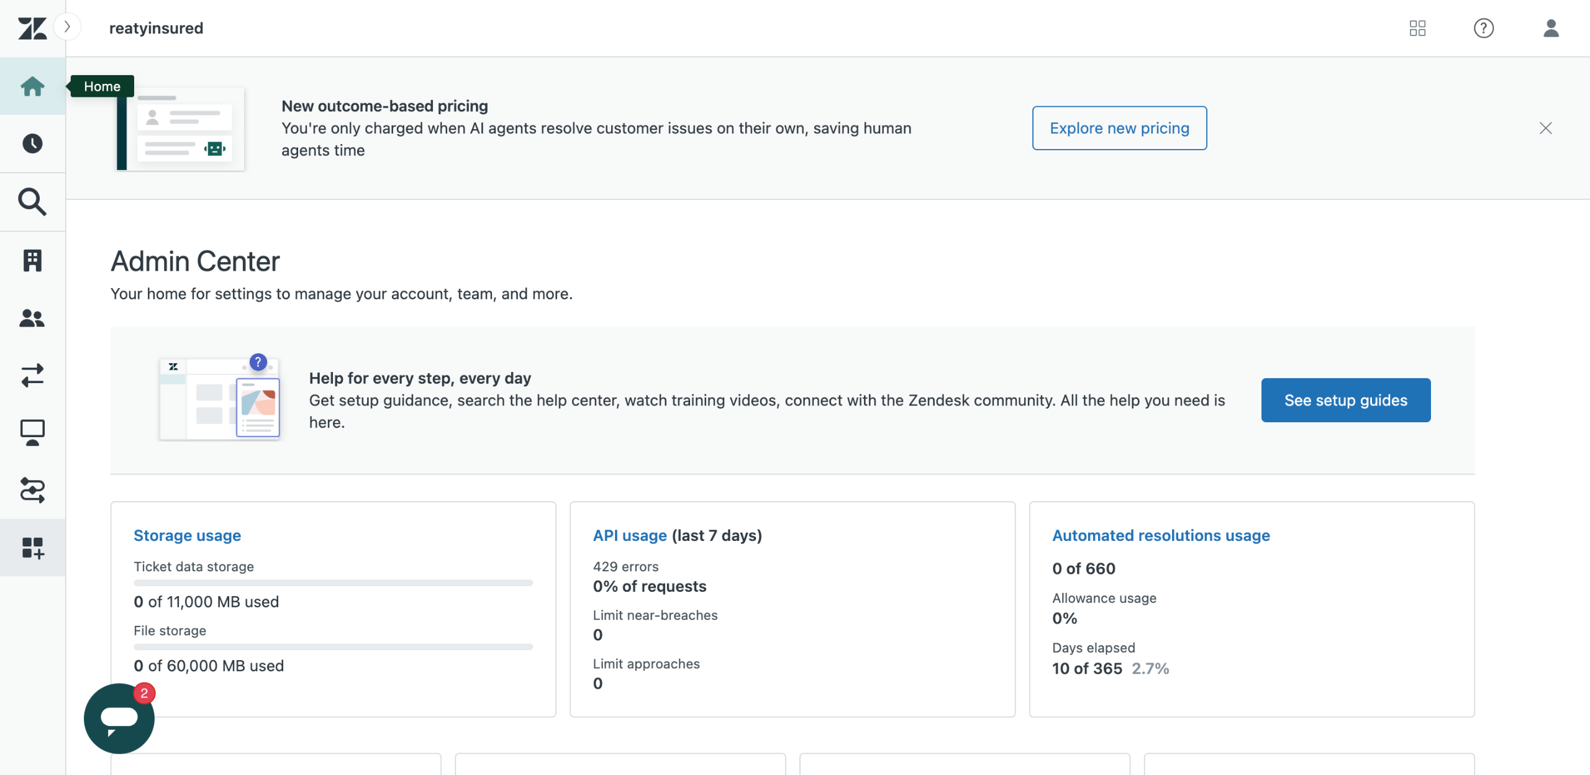
Task: Expand the sidebar navigation chevron
Action: [x=67, y=27]
